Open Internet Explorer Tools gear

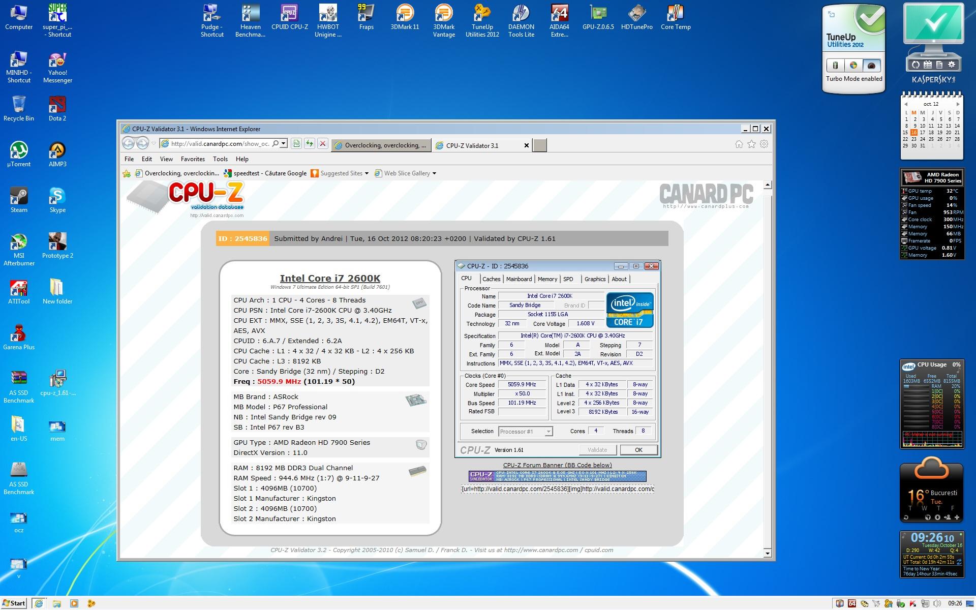764,144
